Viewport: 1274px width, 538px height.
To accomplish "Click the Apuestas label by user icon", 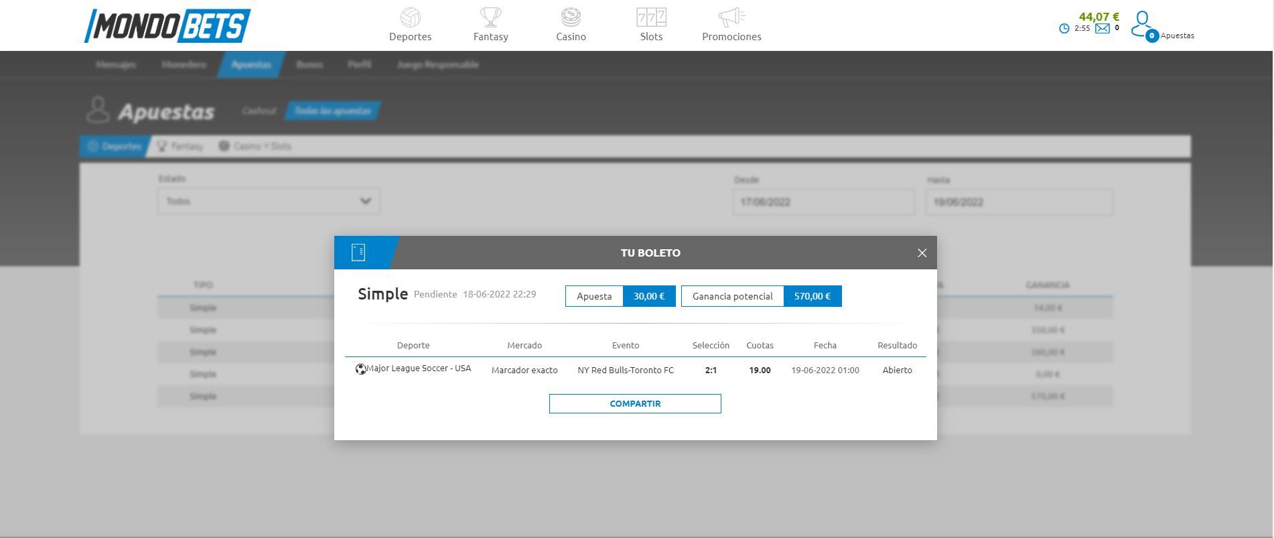I will tap(1178, 36).
